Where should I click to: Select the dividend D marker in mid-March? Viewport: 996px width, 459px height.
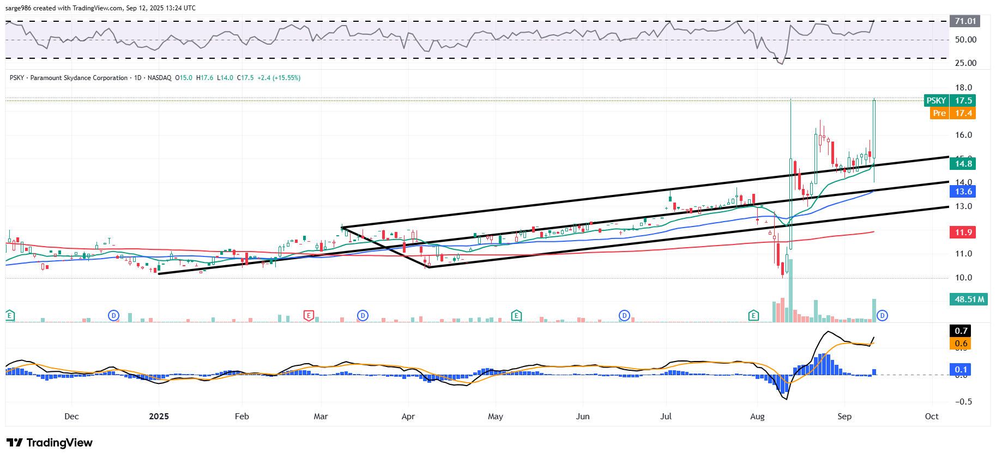tap(363, 315)
